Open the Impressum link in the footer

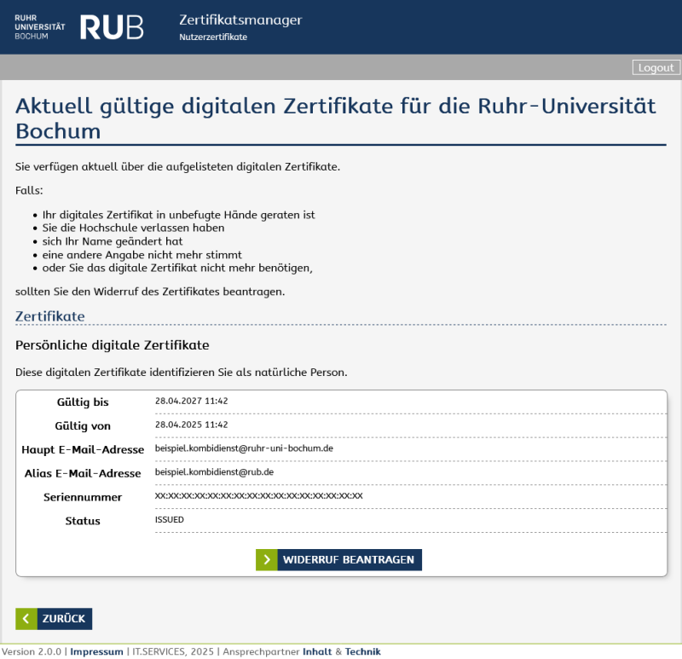click(96, 652)
